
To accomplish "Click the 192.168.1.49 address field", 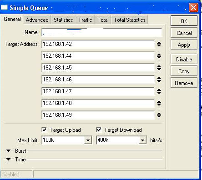I will pos(98,115).
